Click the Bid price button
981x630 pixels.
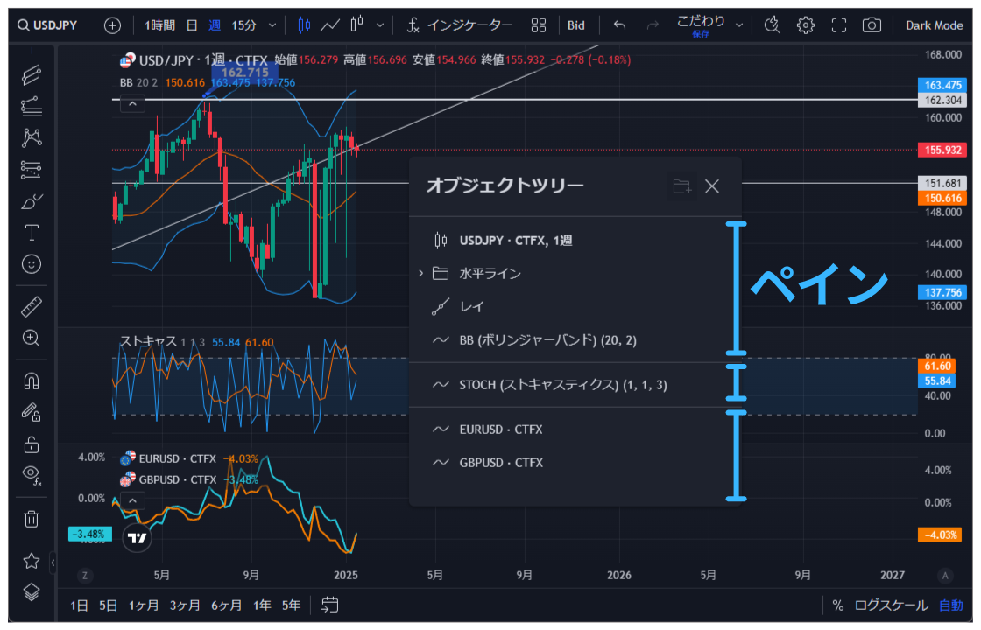(576, 25)
